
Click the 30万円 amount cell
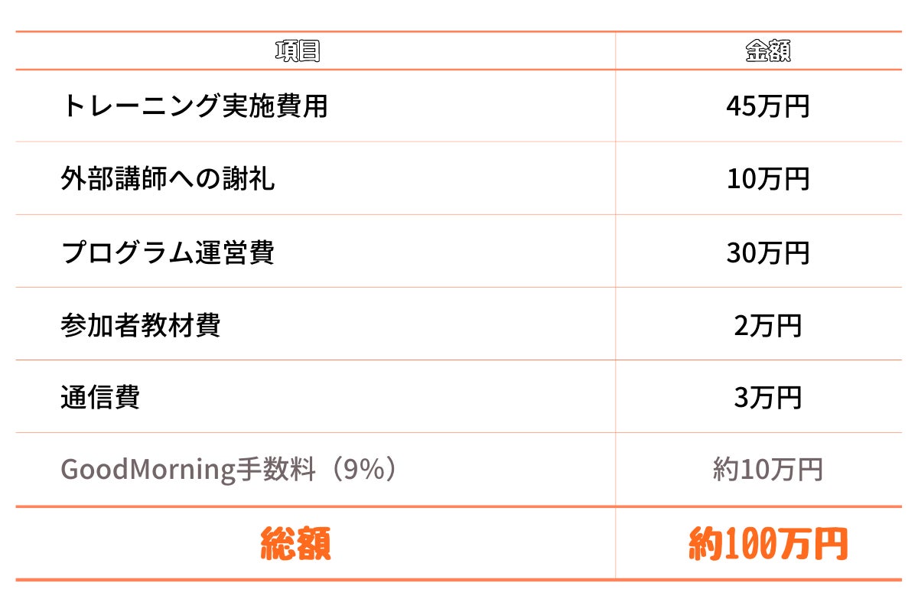tap(767, 252)
